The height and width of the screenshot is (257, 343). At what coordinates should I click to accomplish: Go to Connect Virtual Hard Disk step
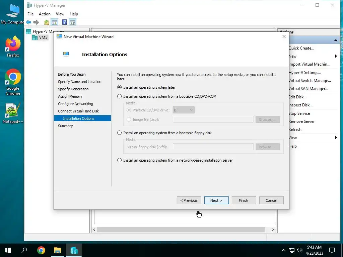[78, 111]
